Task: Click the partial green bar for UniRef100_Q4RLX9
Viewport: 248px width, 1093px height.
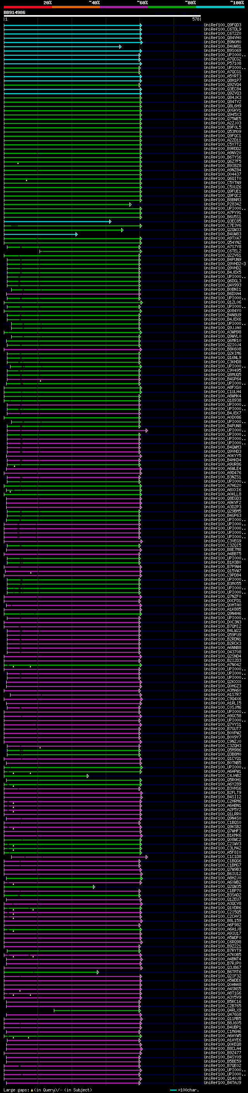Action: (x=97, y=1010)
